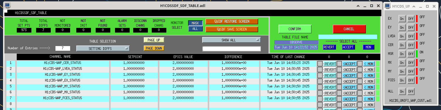Click PAGE UP button

154,40
